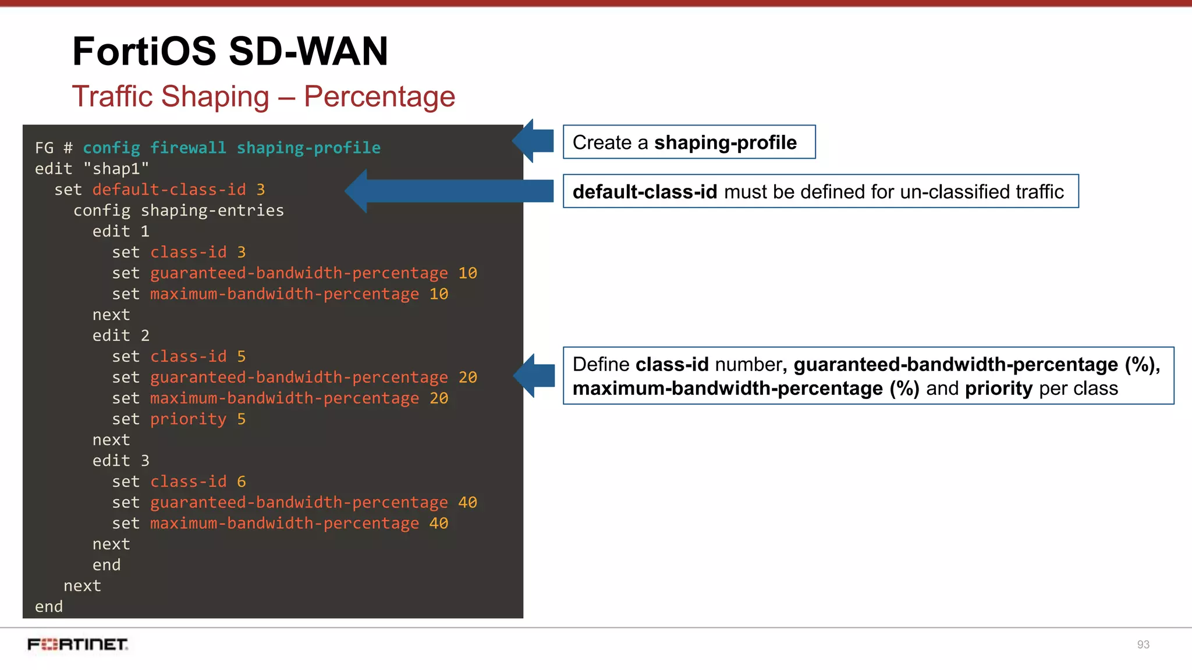Viewport: 1192px width, 670px height.
Task: Click the 'config shaping-entries' line
Action: coord(179,211)
